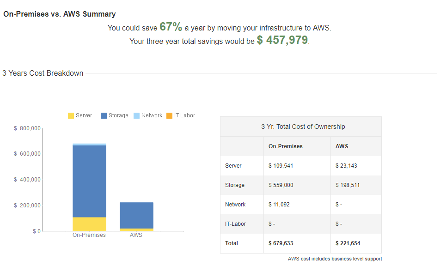The width and height of the screenshot is (440, 272).
Task: Click the 67% savings figure
Action: tap(171, 27)
